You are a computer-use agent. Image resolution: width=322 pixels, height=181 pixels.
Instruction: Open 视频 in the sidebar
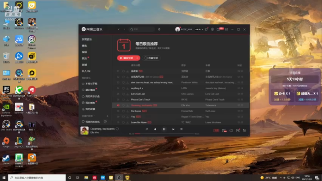tap(84, 52)
